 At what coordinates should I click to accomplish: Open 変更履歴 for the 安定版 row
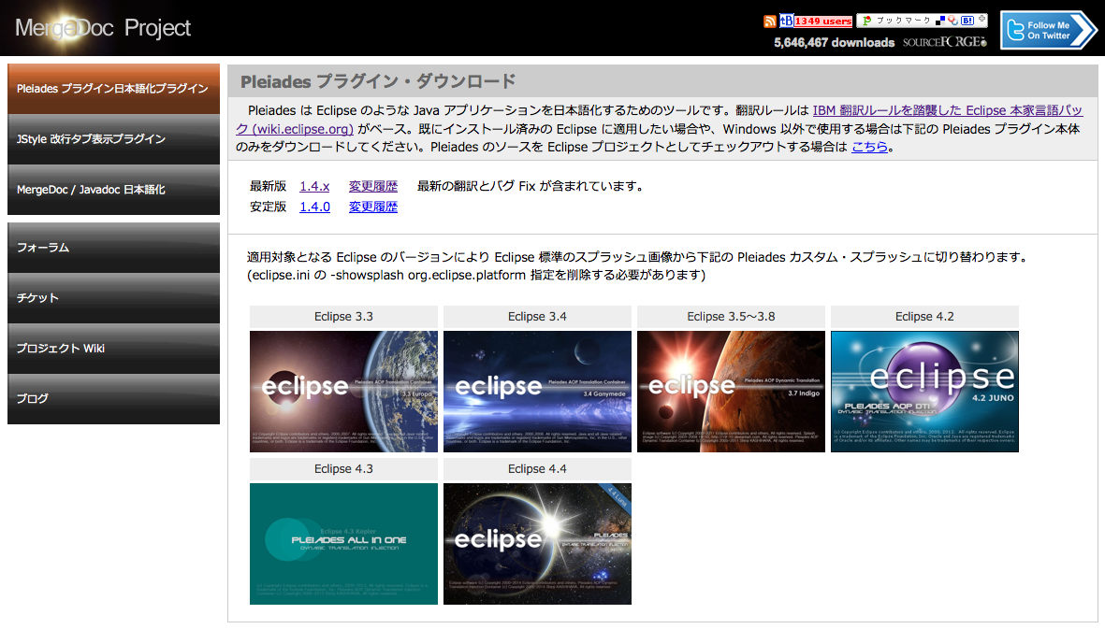(x=372, y=207)
